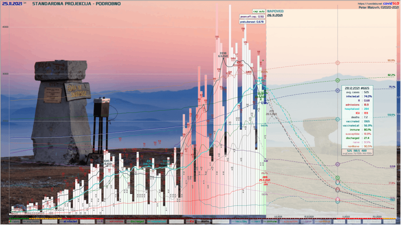Click the teal vaccinated marker circle on cursor line

click(338, 119)
